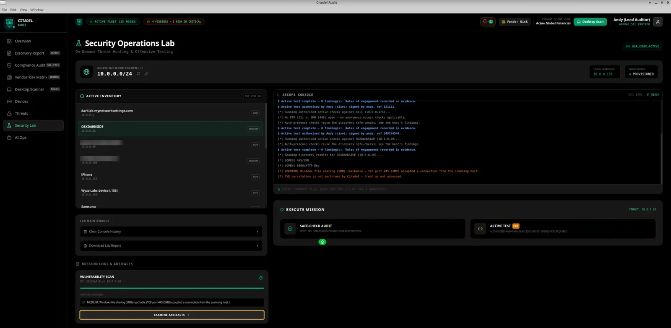Click Examine Artifacts button
Screen dimensions: 671x328
pos(172,315)
